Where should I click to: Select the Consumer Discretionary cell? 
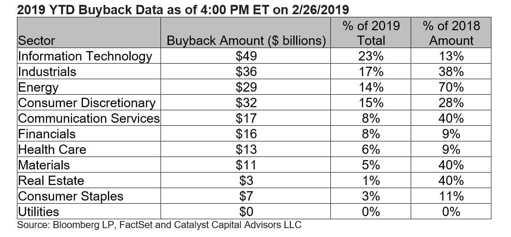pos(87,103)
